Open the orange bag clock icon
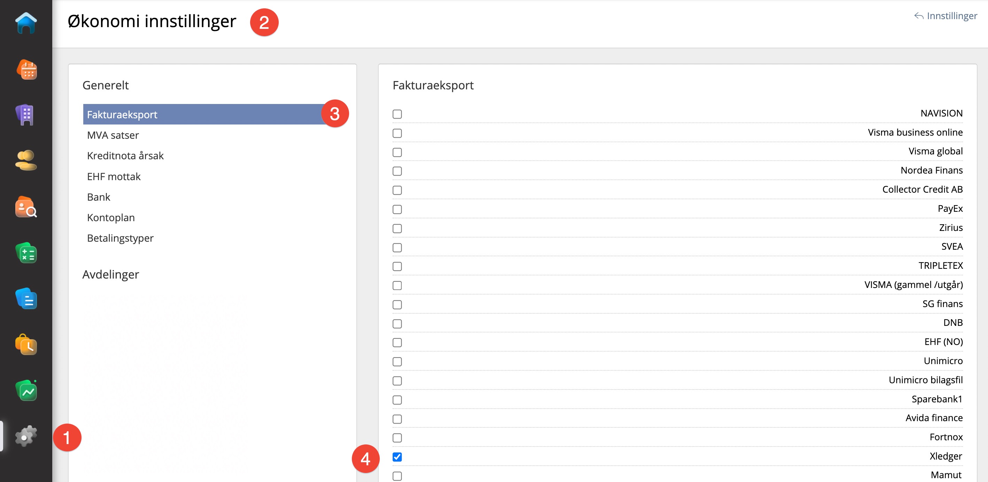Viewport: 988px width, 482px height. pyautogui.click(x=26, y=345)
